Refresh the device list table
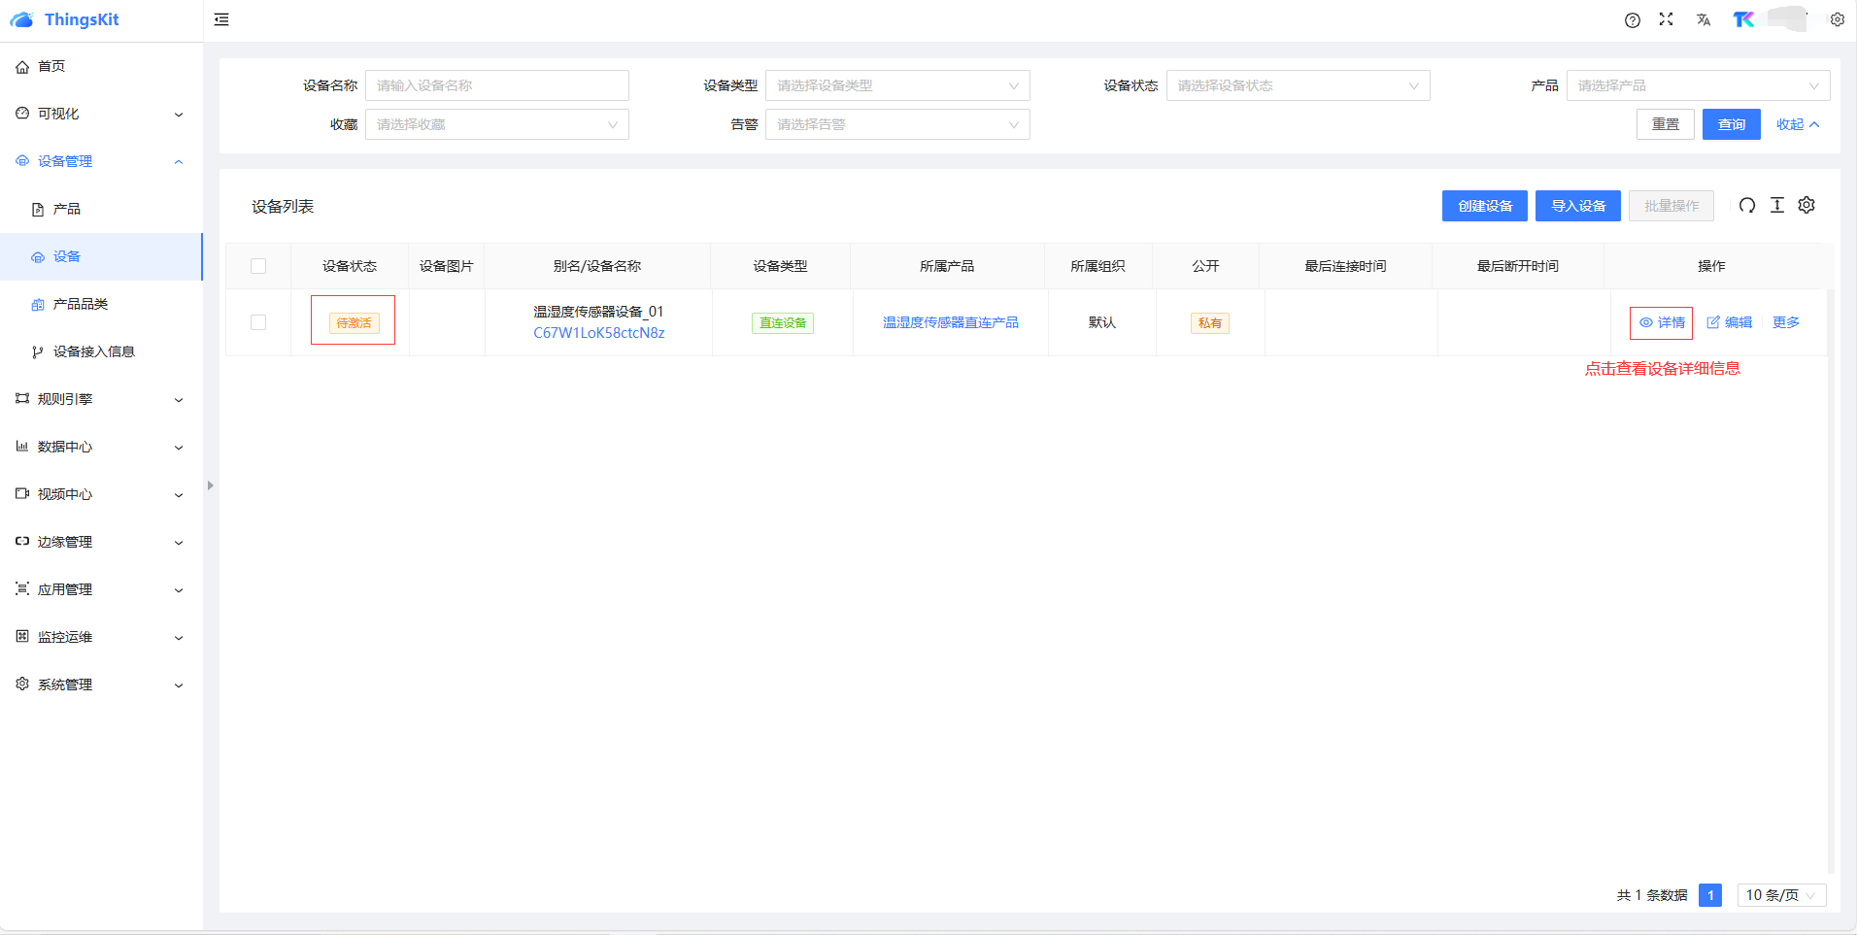1857x935 pixels. coord(1746,206)
